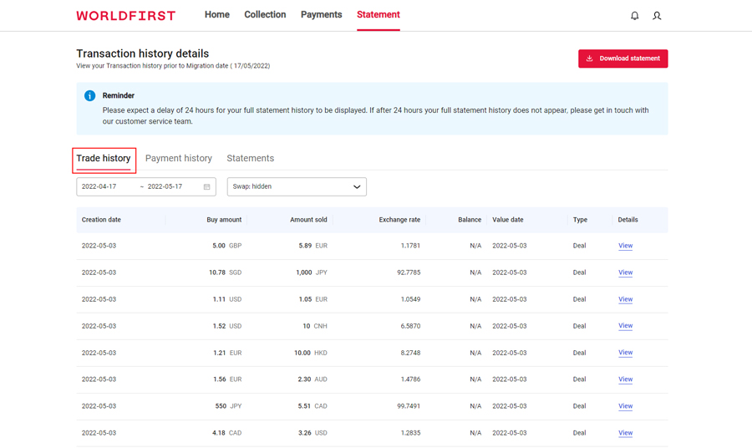This screenshot has width=752, height=448.
Task: Switch to the Statements tab
Action: pos(250,158)
